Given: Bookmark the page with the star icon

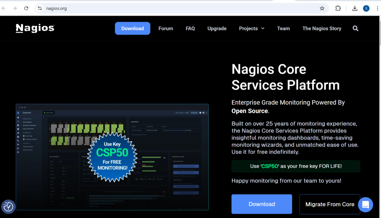Looking at the screenshot, I should pyautogui.click(x=322, y=8).
